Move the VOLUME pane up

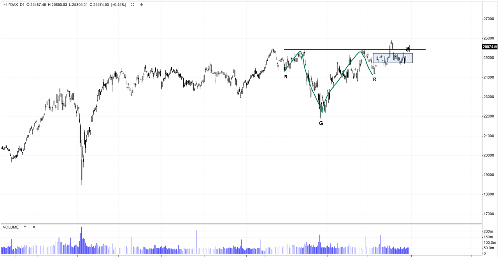coord(25,227)
